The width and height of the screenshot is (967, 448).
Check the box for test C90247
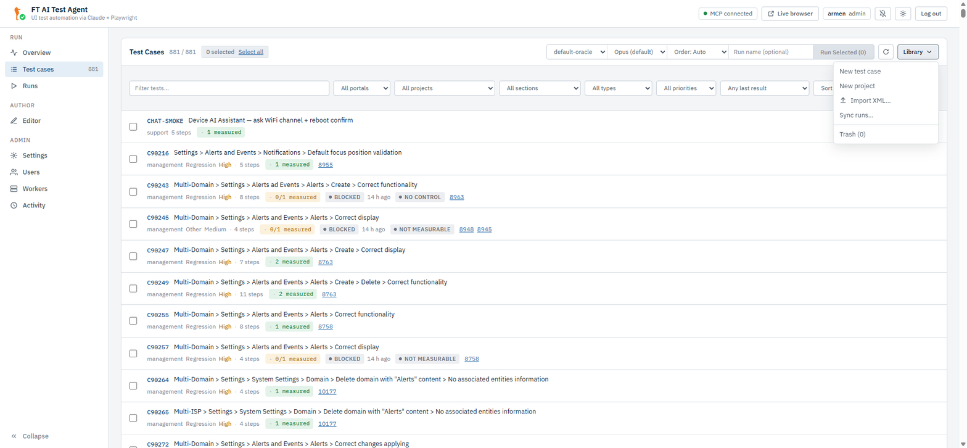[x=133, y=256]
